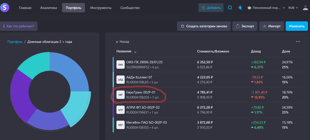Image resolution: width=310 pixels, height=140 pixels.
Task: Click the ЕВР bond logo badge
Action: tap(120, 95)
